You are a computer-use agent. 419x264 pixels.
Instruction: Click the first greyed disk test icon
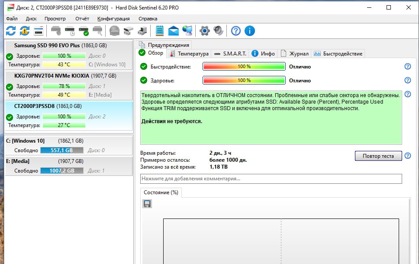pos(56,31)
